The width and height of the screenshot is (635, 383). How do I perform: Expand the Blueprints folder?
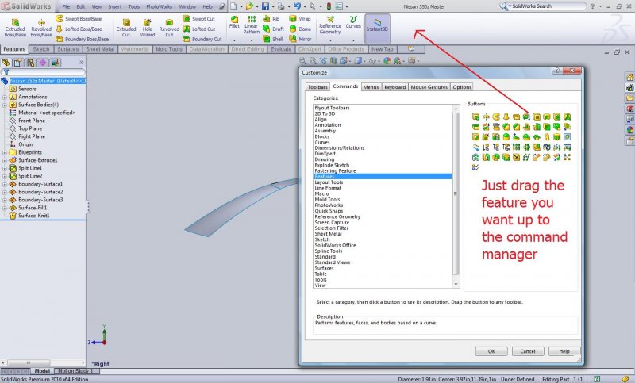click(x=5, y=152)
